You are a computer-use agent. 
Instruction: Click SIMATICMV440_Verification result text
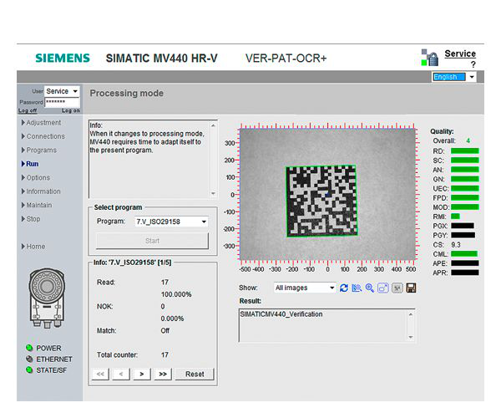pyautogui.click(x=281, y=314)
